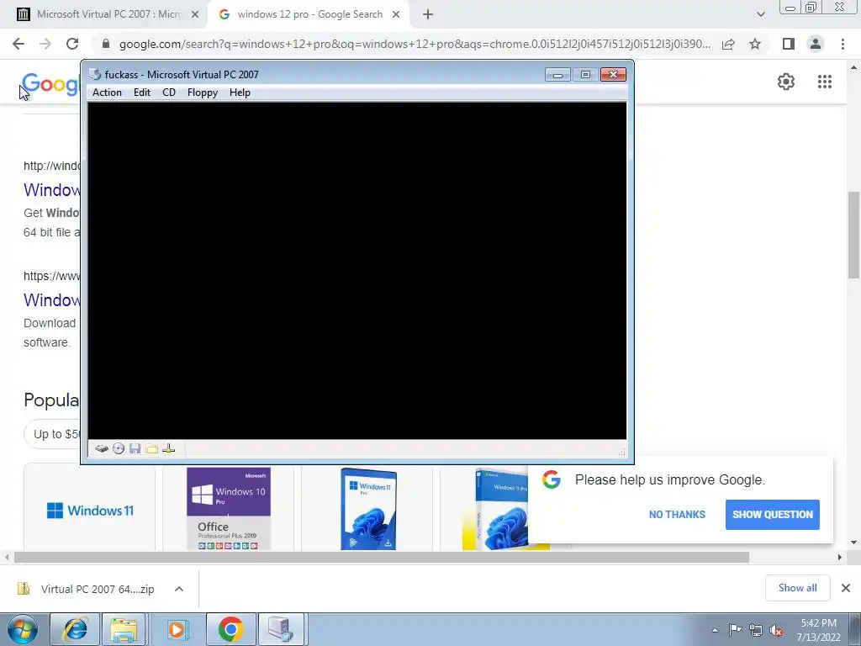Click the Action Center flag tray icon
This screenshot has height=646, width=861.
(x=735, y=630)
